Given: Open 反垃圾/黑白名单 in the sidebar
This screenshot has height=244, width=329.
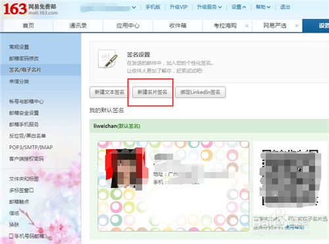Looking at the screenshot, I should 28,136.
